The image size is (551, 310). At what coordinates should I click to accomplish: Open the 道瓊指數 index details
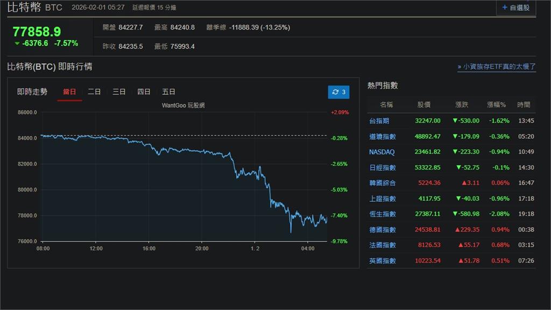tap(382, 136)
